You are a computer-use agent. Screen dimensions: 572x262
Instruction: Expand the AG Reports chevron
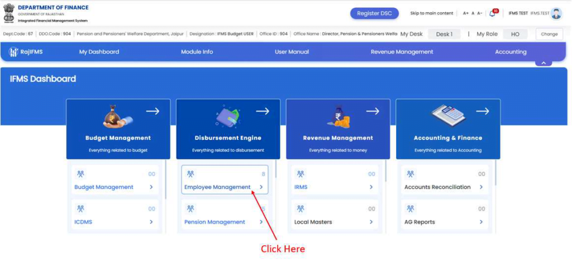(481, 222)
